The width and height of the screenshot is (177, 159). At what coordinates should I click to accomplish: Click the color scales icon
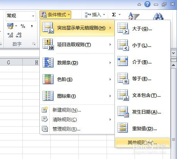pos(48,79)
